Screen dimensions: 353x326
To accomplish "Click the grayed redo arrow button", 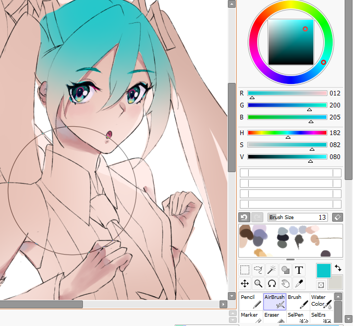I will (257, 218).
